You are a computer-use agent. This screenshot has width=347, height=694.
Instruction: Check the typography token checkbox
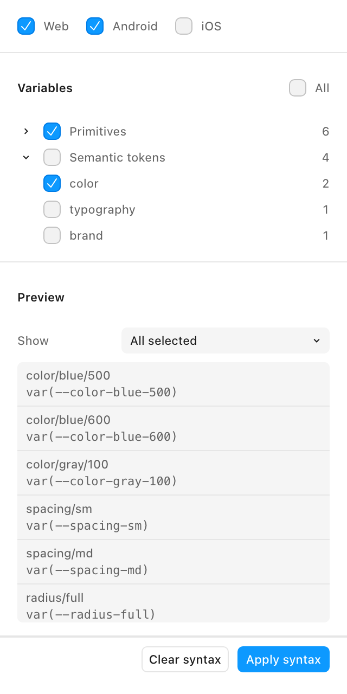coord(52,209)
